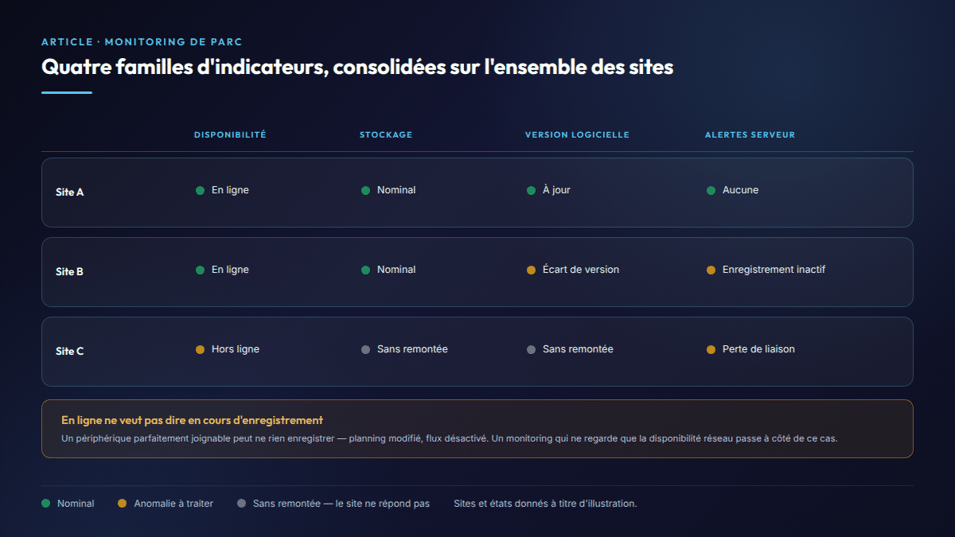Click the Sans remontée legend label text
The width and height of the screenshot is (955, 537).
tap(341, 504)
